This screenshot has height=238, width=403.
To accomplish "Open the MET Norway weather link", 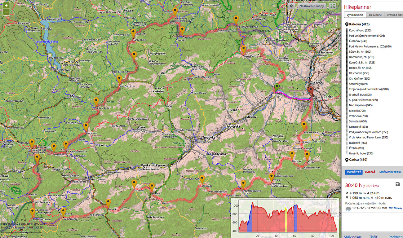I will [x=396, y=208].
